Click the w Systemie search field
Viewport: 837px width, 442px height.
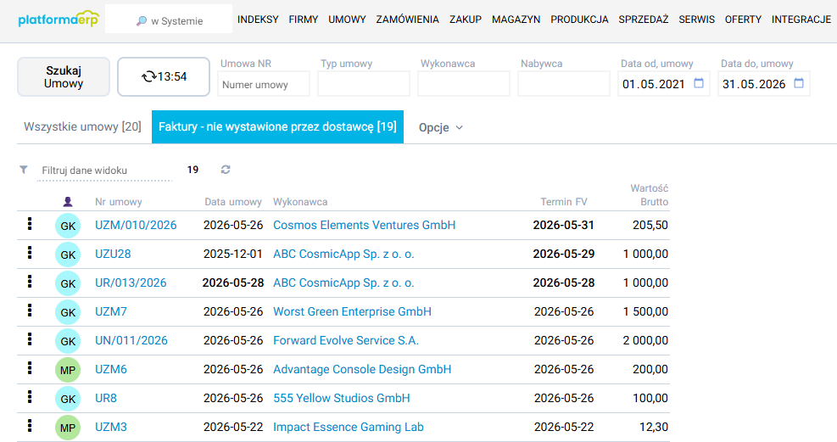(169, 20)
